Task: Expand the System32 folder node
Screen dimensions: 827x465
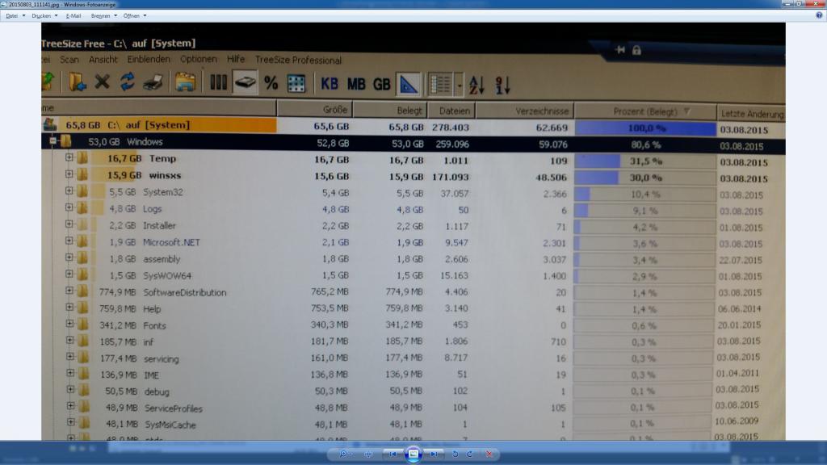Action: pyautogui.click(x=69, y=191)
